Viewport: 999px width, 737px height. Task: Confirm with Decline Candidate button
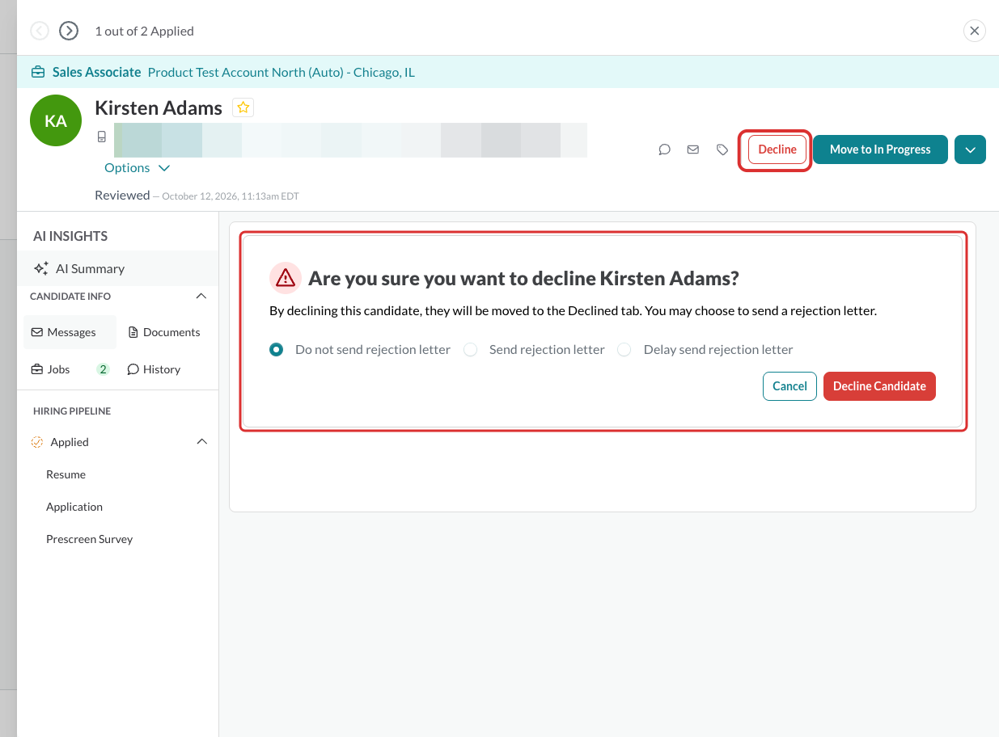pos(879,386)
